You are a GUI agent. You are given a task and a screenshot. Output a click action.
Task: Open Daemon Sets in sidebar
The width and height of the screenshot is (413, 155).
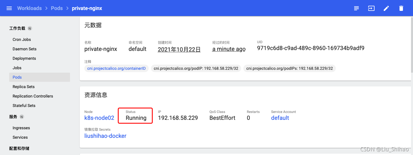tap(25, 49)
